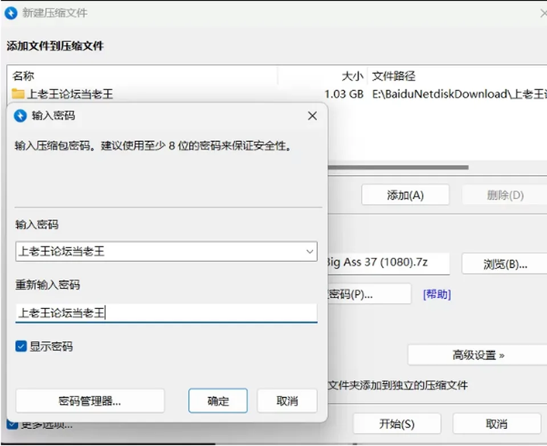Click 取消 in the 输入密码 dialog

tap(287, 401)
